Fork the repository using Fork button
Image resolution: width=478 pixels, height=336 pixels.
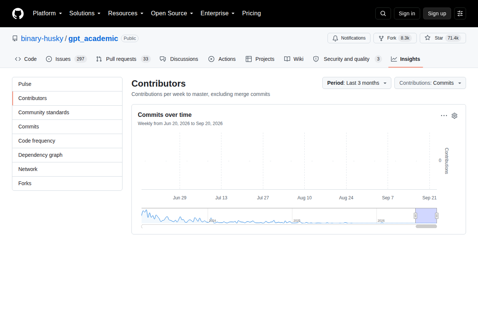pyautogui.click(x=395, y=38)
